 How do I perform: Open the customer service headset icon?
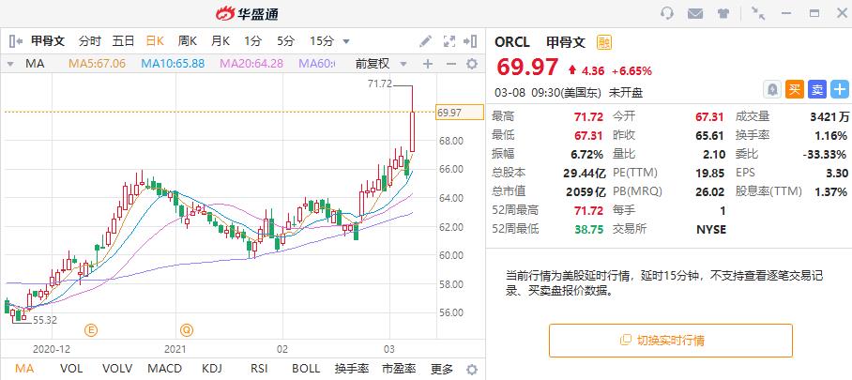point(667,13)
